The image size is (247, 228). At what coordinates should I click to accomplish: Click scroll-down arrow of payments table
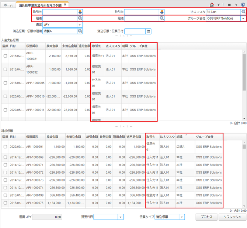click(x=244, y=118)
